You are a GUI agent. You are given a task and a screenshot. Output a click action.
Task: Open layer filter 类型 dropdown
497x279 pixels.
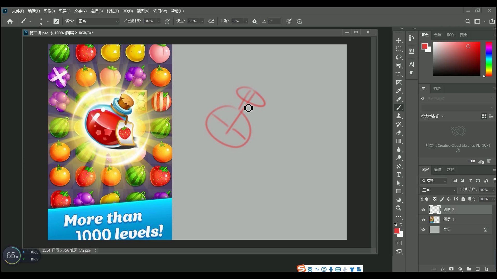(434, 181)
